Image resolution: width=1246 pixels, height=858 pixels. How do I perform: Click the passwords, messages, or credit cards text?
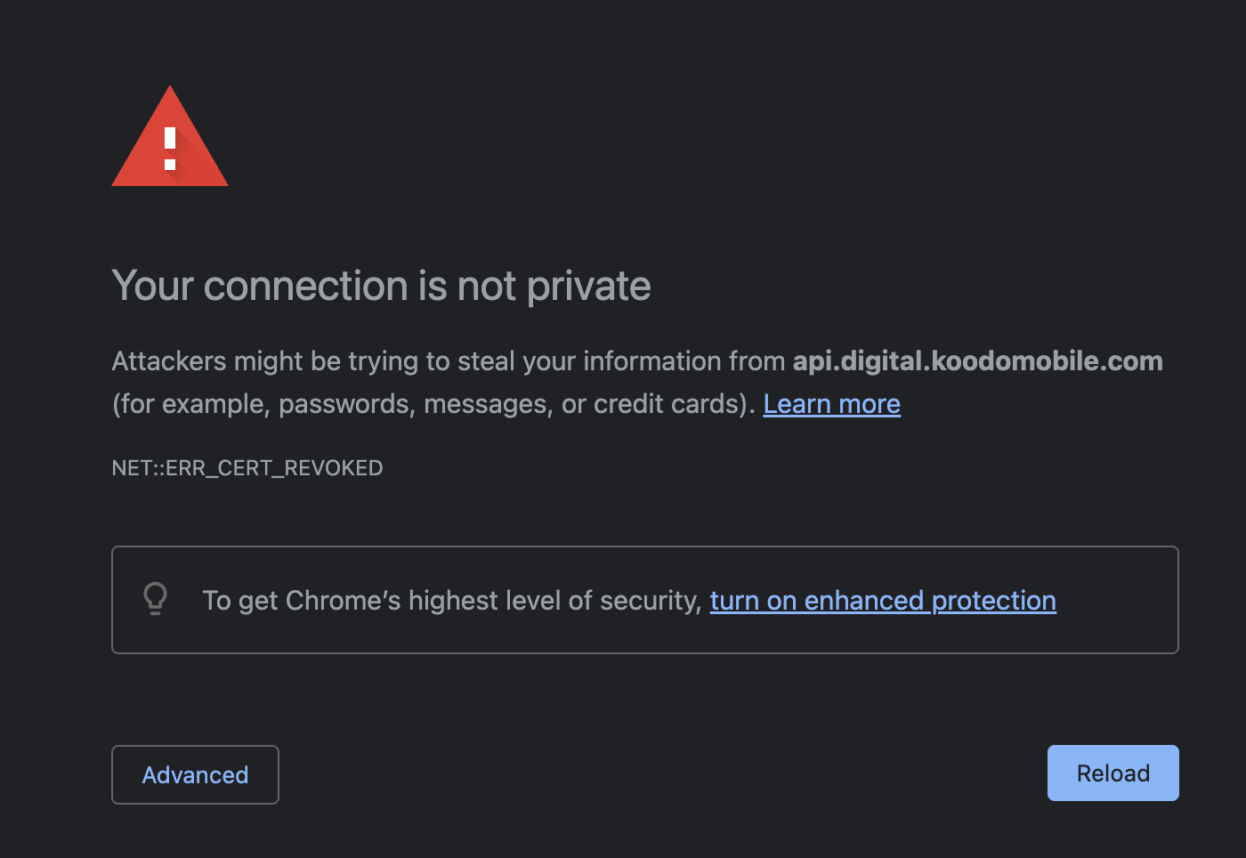pos(510,404)
